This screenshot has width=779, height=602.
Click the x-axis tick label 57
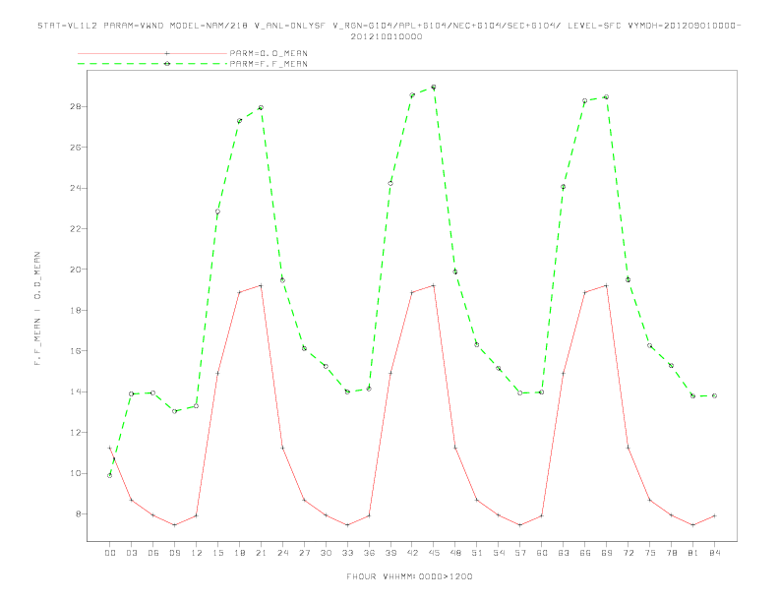click(520, 553)
